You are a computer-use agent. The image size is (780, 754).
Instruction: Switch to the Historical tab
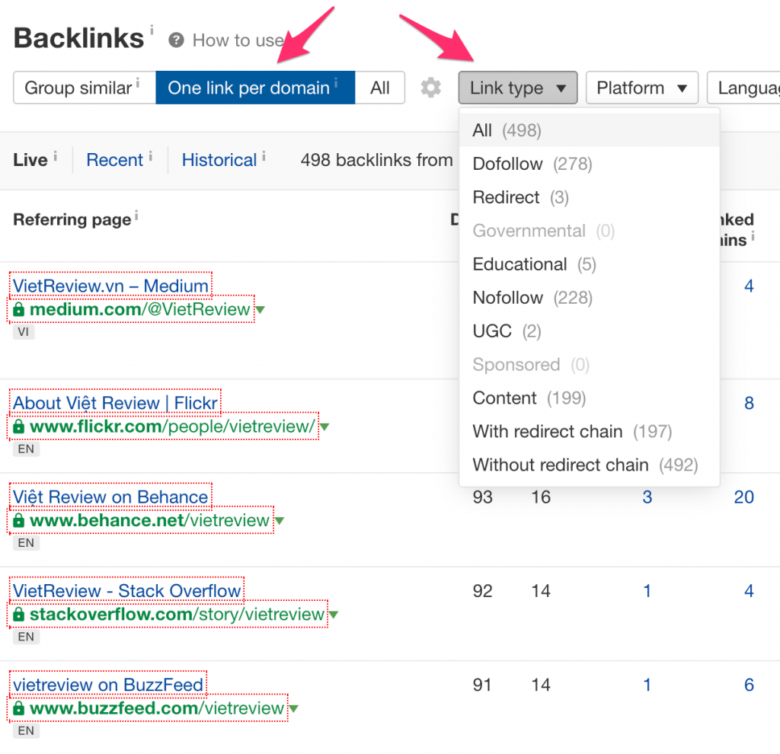[x=219, y=160]
